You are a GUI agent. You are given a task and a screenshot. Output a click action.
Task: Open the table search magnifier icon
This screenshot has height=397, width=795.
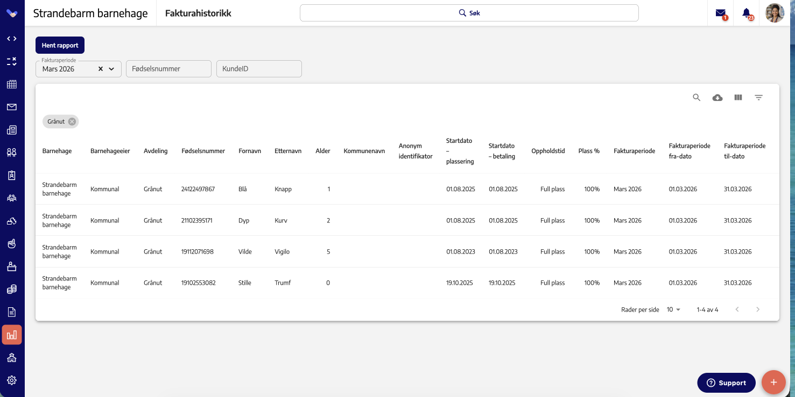[x=696, y=97]
